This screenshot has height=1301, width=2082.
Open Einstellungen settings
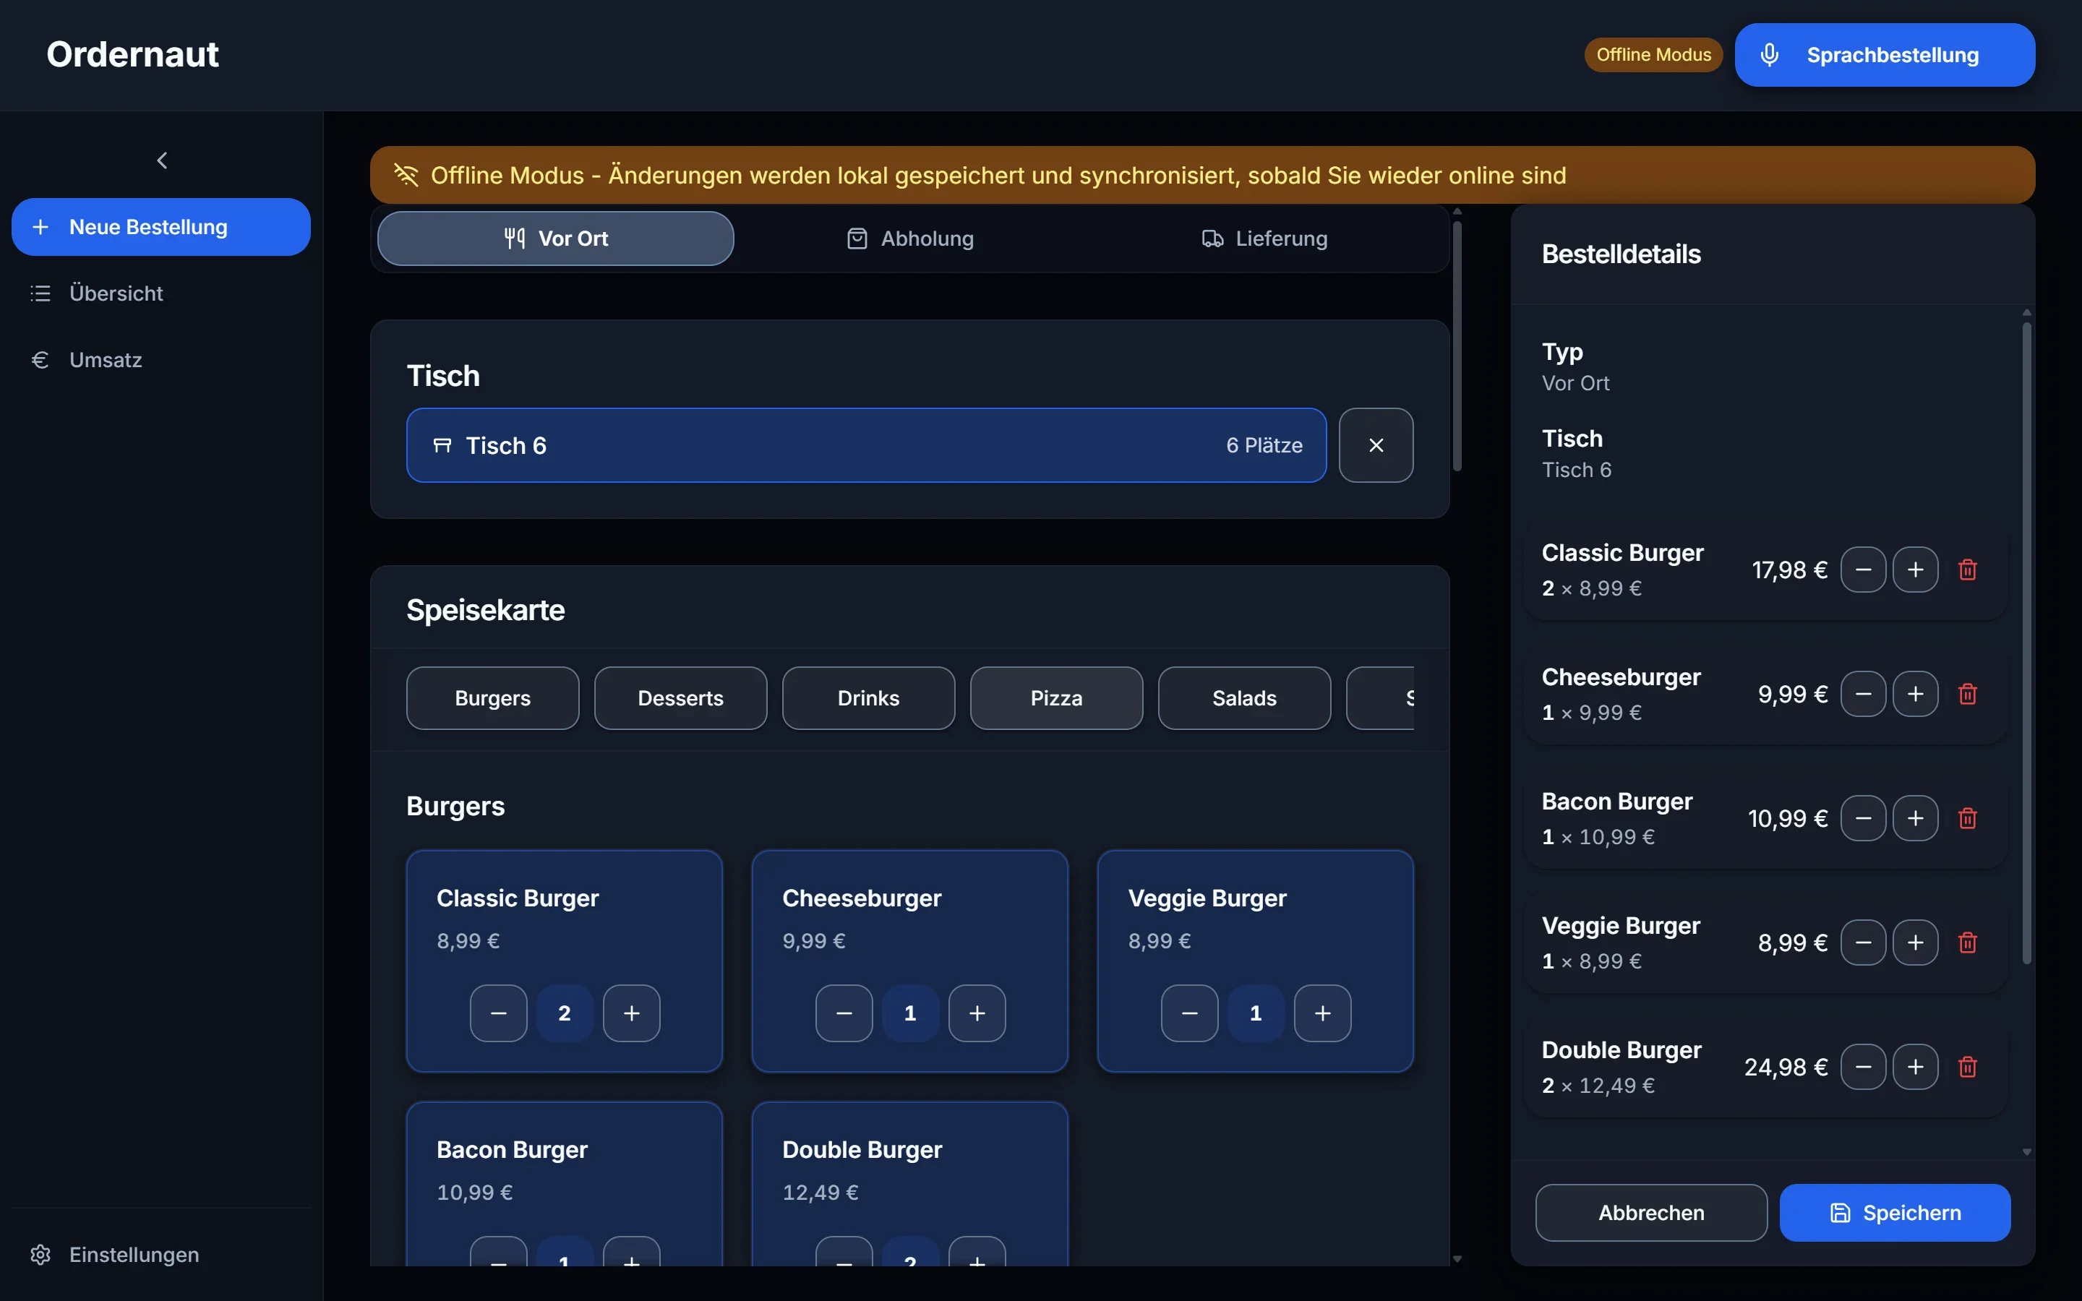[x=161, y=1255]
